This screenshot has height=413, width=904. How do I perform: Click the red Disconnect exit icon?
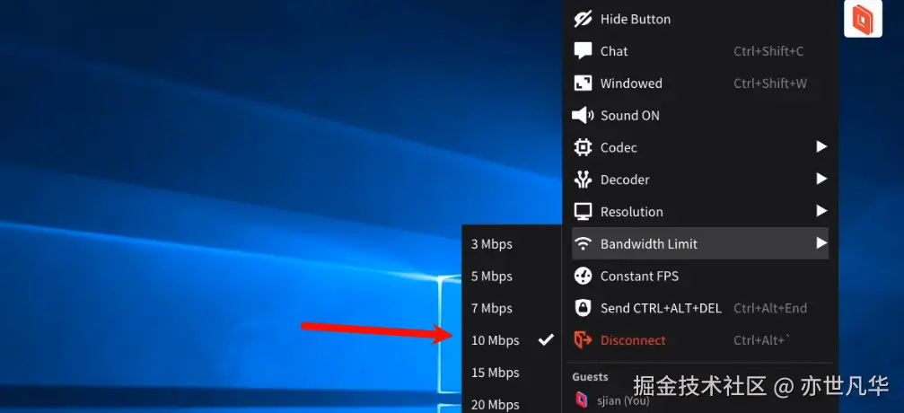(583, 340)
